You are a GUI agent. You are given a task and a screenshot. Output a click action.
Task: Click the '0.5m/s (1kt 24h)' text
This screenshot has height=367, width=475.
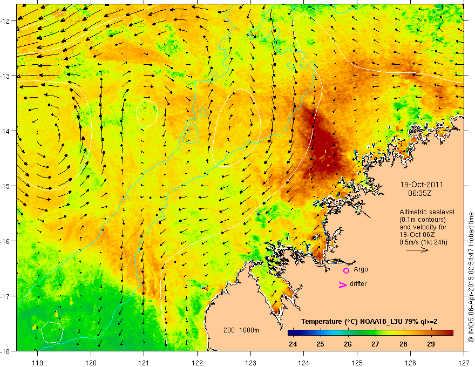pyautogui.click(x=423, y=242)
